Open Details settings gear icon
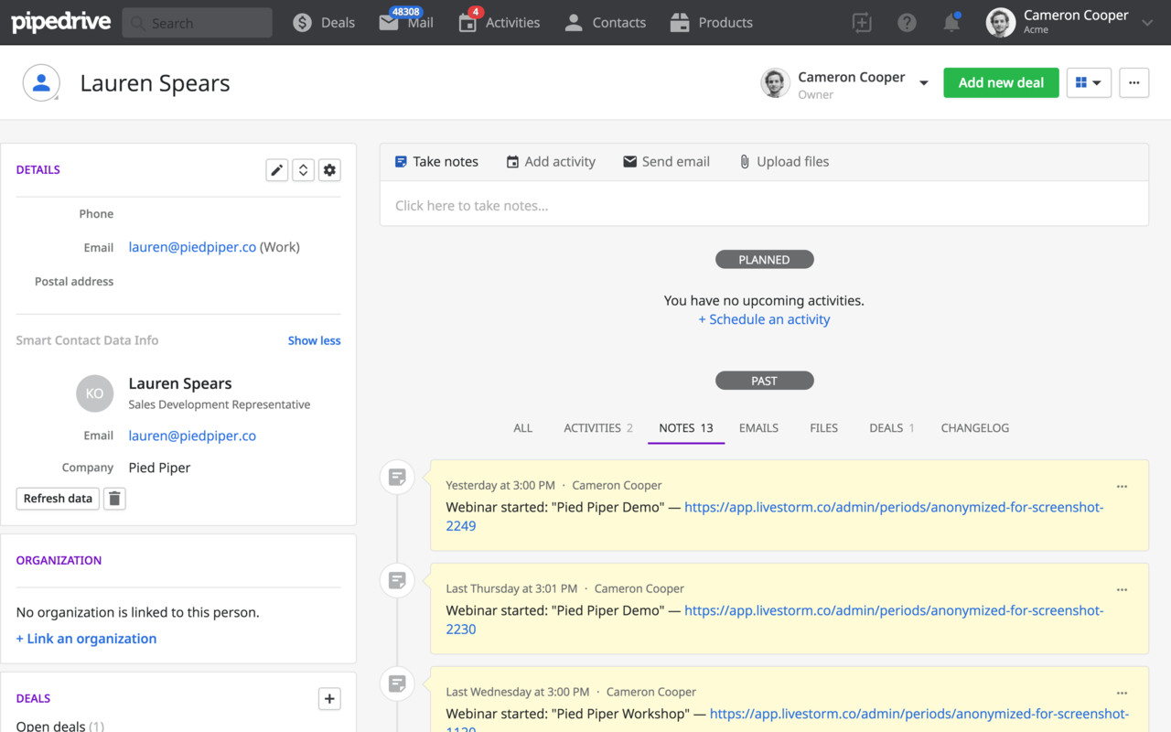This screenshot has height=732, width=1171. pyautogui.click(x=329, y=170)
